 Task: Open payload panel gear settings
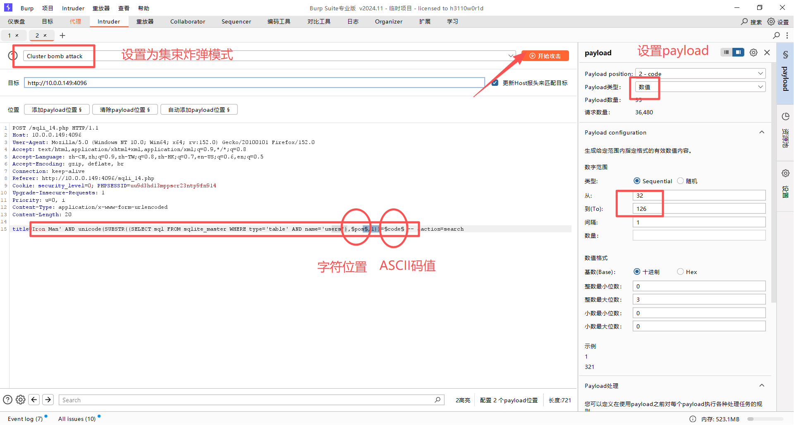(753, 52)
